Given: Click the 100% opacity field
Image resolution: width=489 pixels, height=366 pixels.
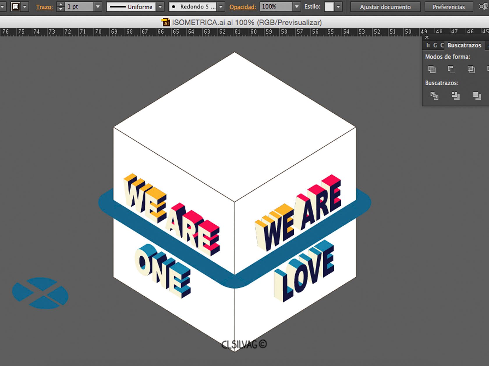Looking at the screenshot, I should (x=276, y=6).
